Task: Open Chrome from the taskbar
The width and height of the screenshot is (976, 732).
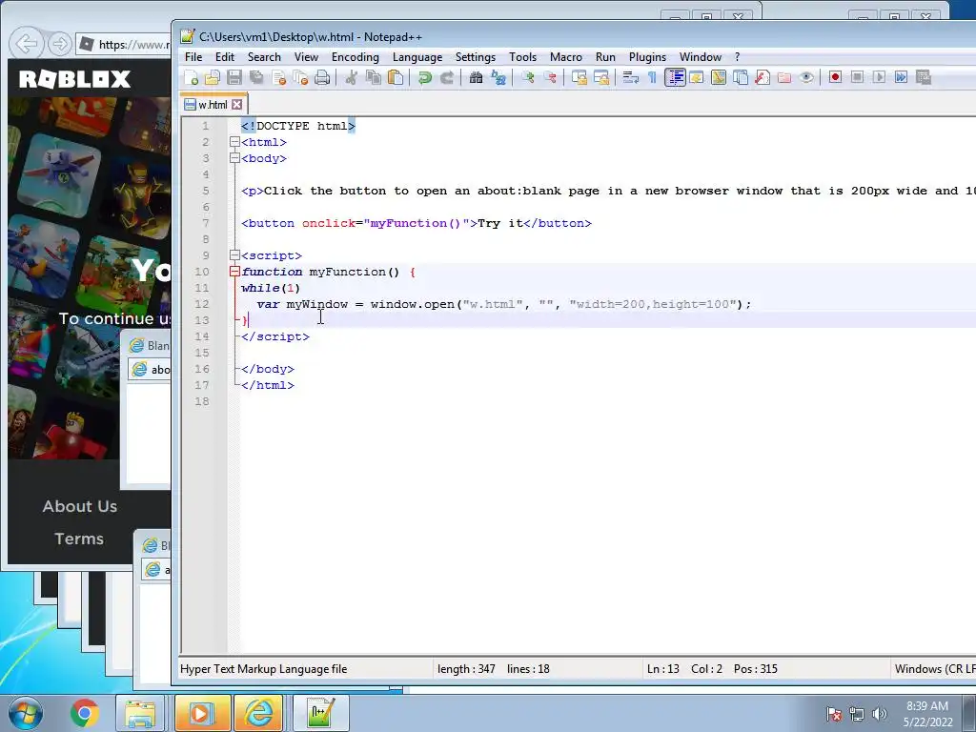Action: [x=85, y=713]
